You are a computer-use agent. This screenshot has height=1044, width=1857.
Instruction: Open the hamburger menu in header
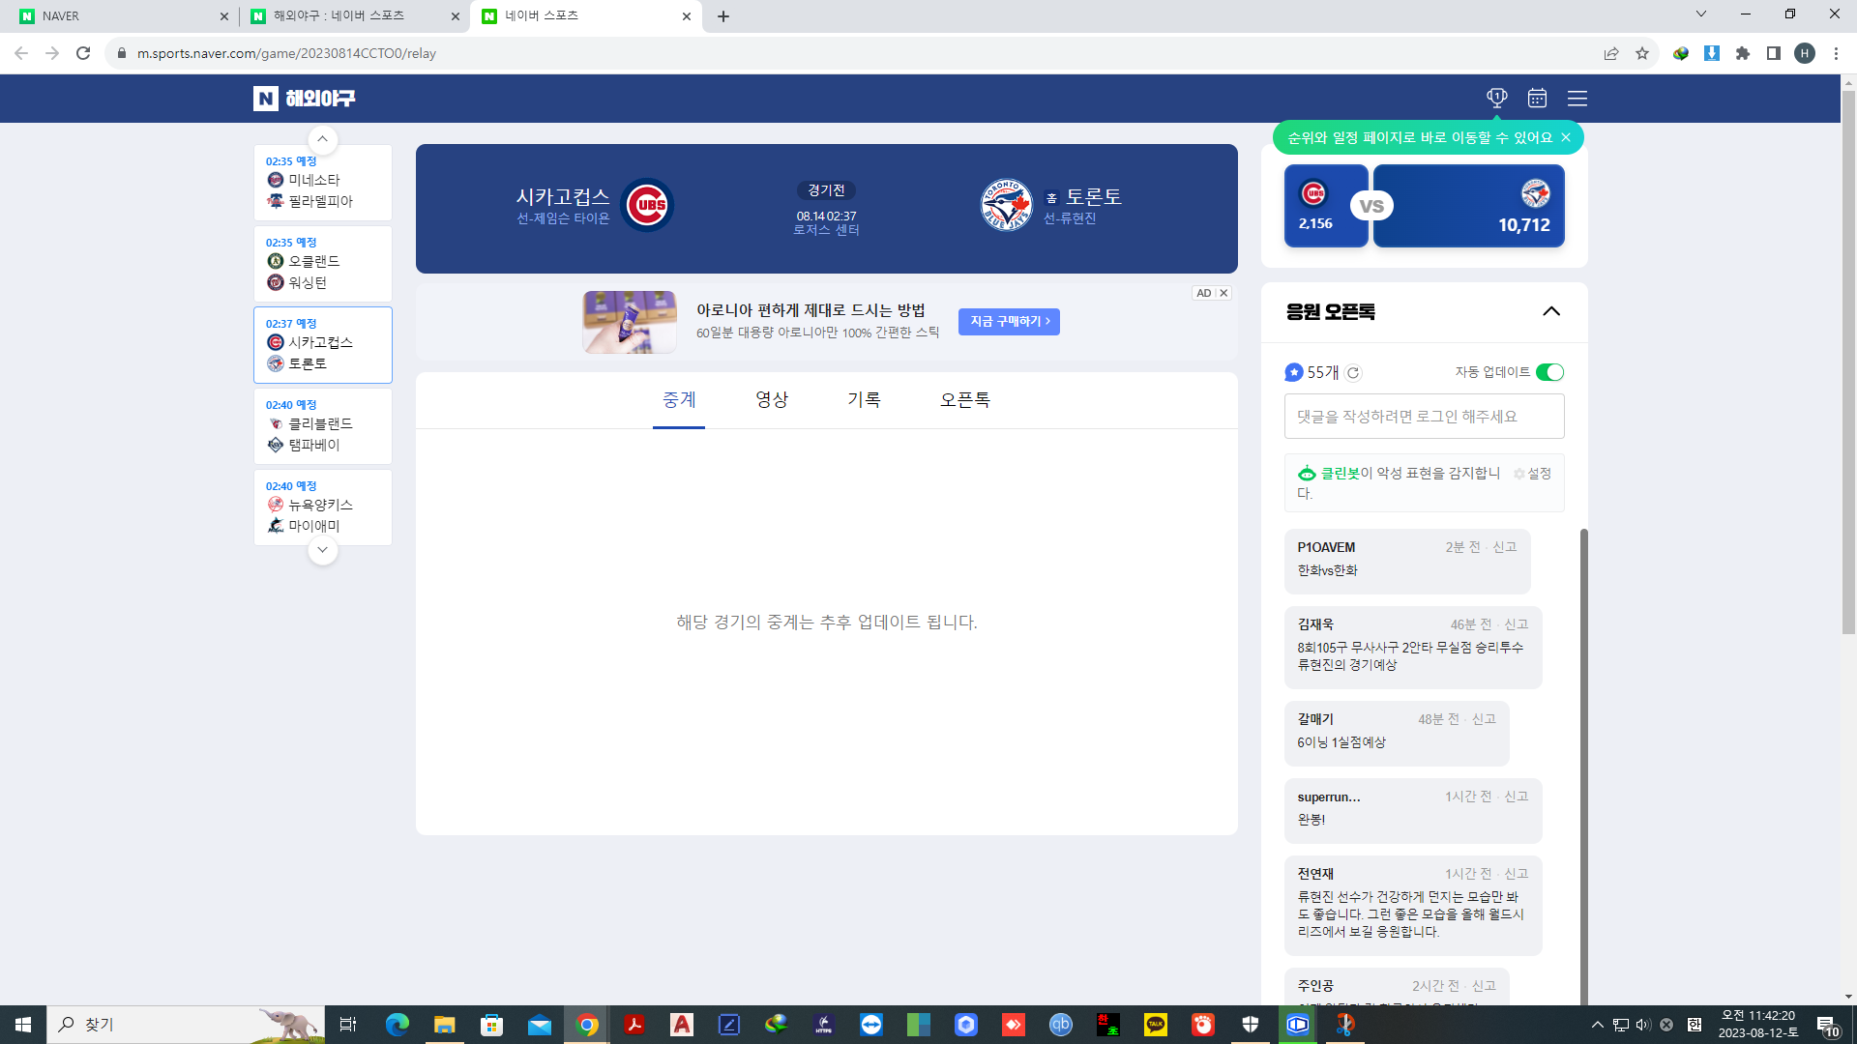(x=1577, y=98)
